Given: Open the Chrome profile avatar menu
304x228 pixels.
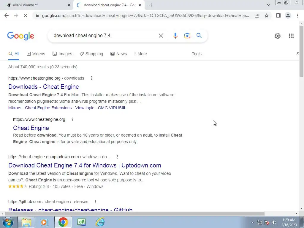Looking at the screenshot, I should point(288,15).
